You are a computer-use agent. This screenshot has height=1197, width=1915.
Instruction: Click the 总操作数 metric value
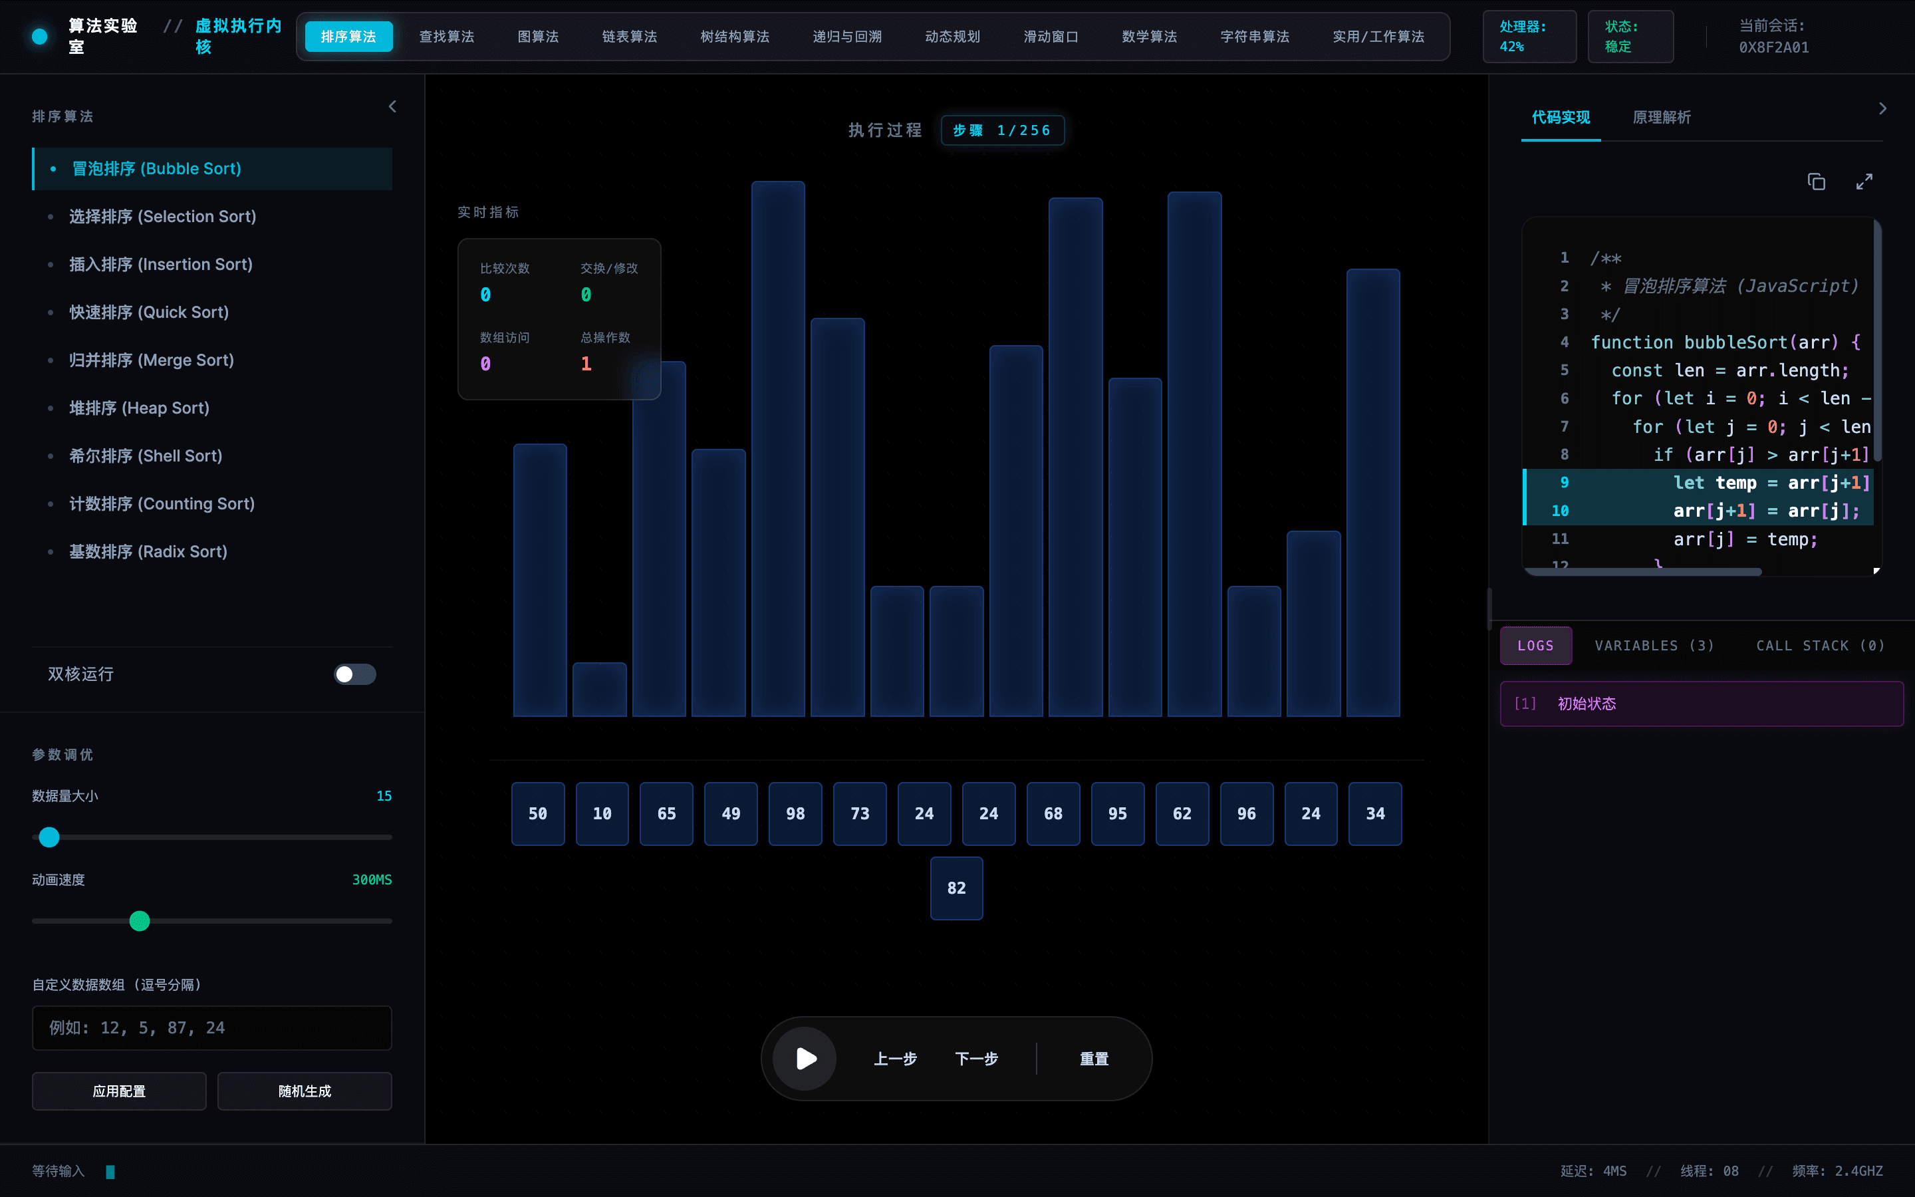[x=586, y=364]
